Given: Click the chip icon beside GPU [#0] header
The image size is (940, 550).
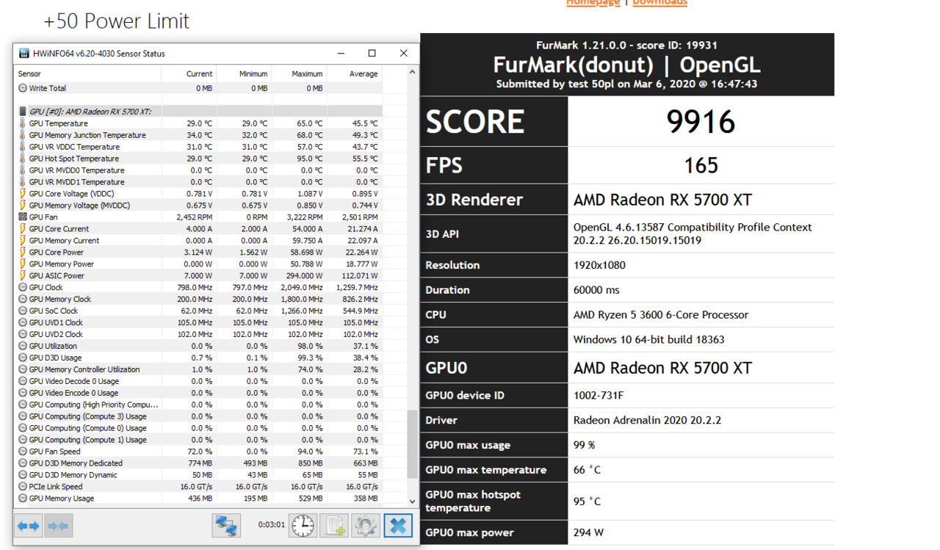Looking at the screenshot, I should (23, 112).
